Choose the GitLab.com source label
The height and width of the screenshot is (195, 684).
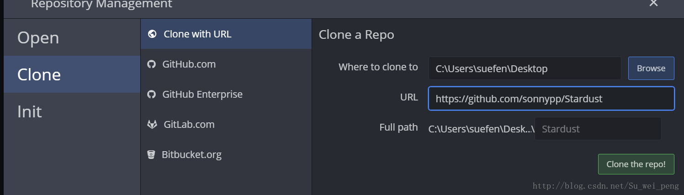coord(189,125)
